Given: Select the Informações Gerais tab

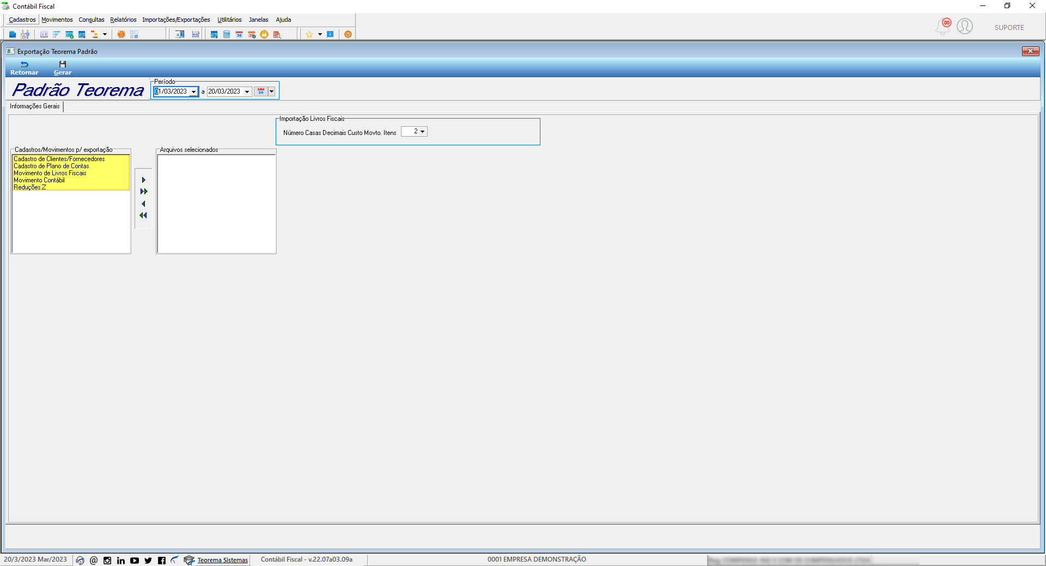Looking at the screenshot, I should point(35,106).
